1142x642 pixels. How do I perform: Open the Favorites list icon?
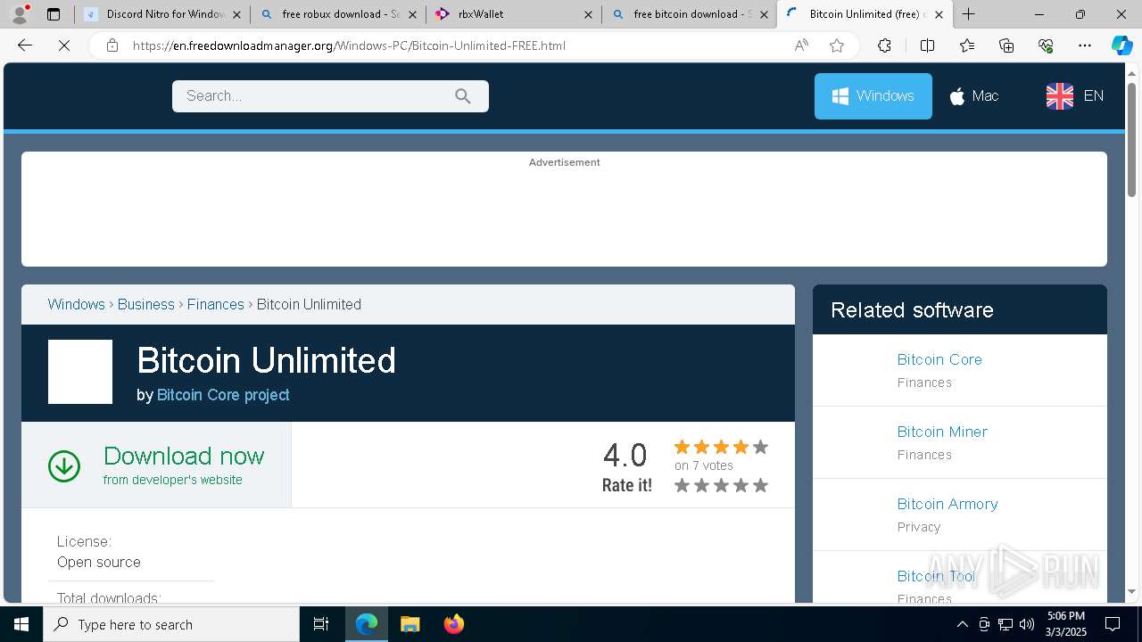[967, 45]
